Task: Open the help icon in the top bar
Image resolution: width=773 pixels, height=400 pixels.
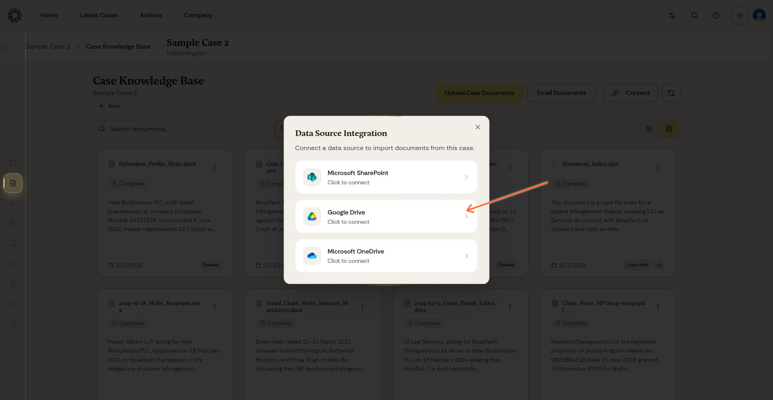Action: 716,15
